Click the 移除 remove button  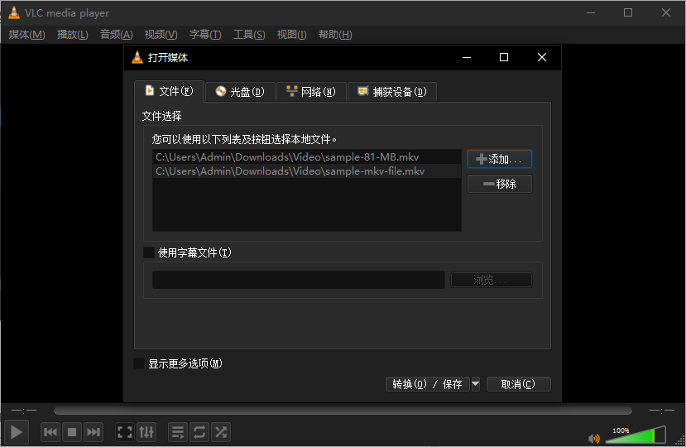pyautogui.click(x=500, y=184)
